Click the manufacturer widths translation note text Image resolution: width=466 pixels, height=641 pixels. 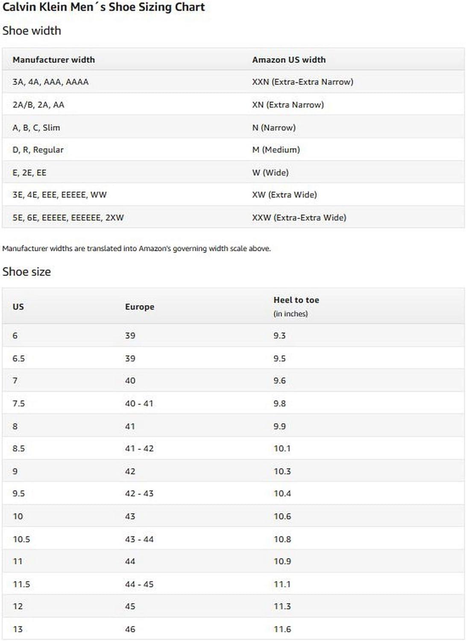[136, 248]
